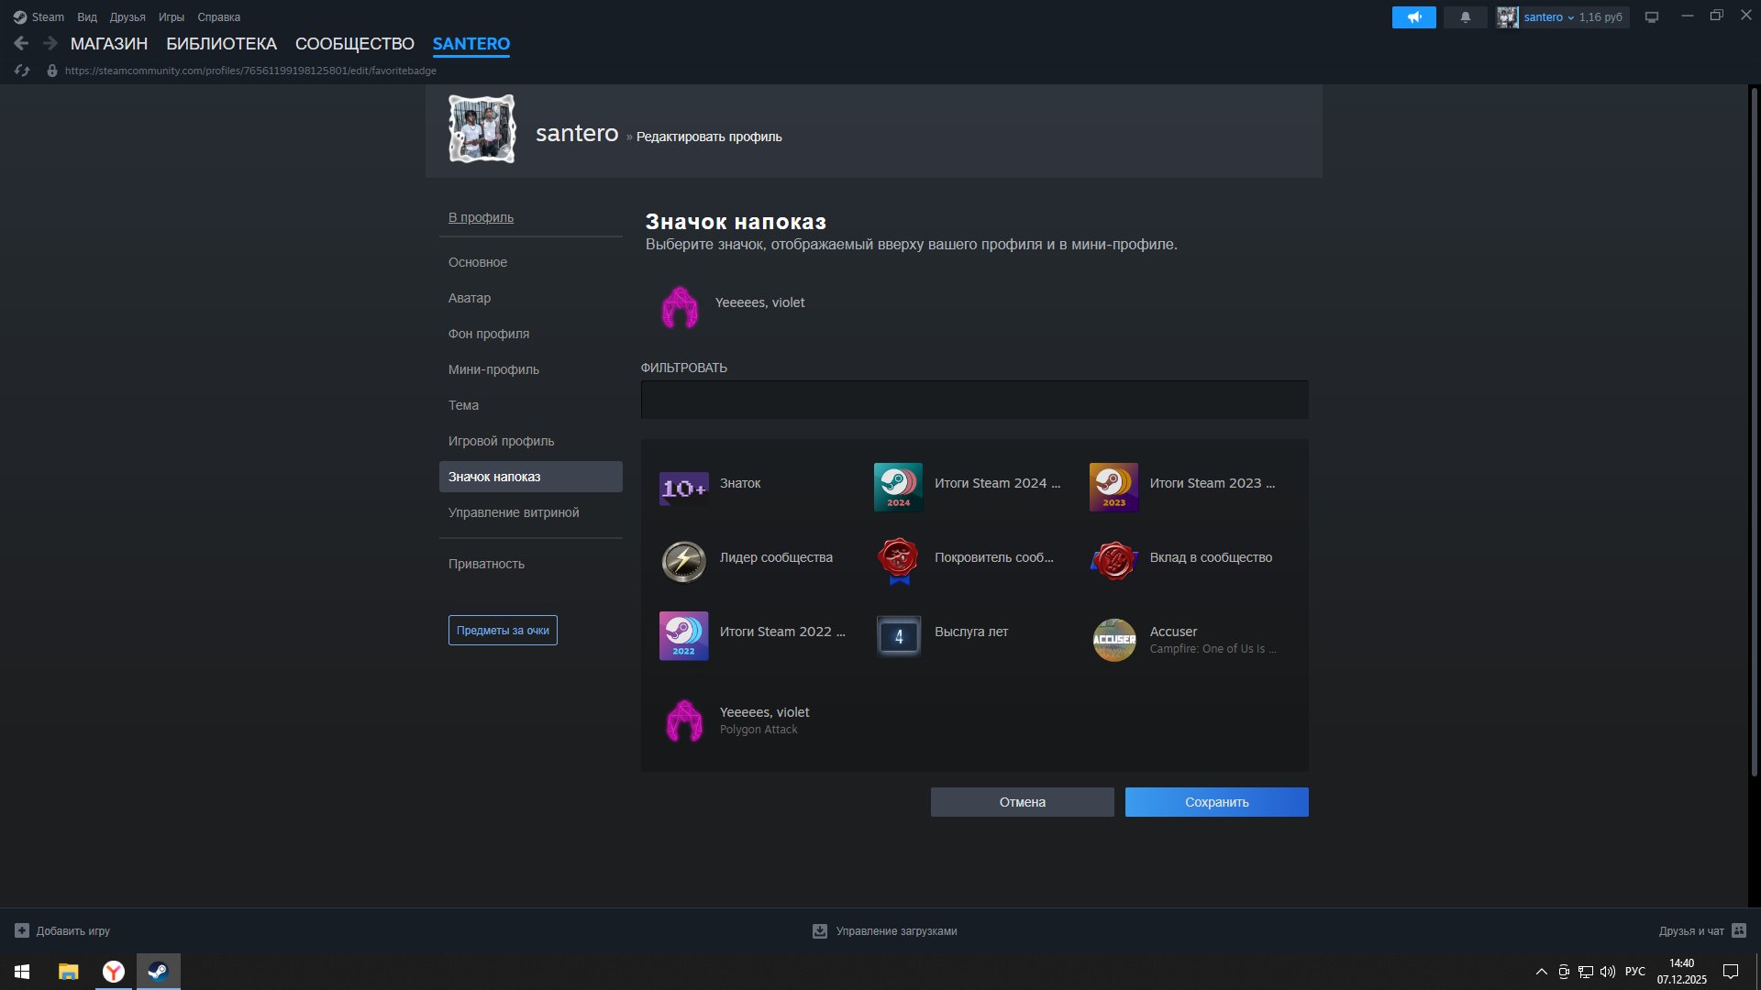This screenshot has height=990, width=1761.
Task: Switch to the МАГАЗИН tab
Action: [110, 43]
